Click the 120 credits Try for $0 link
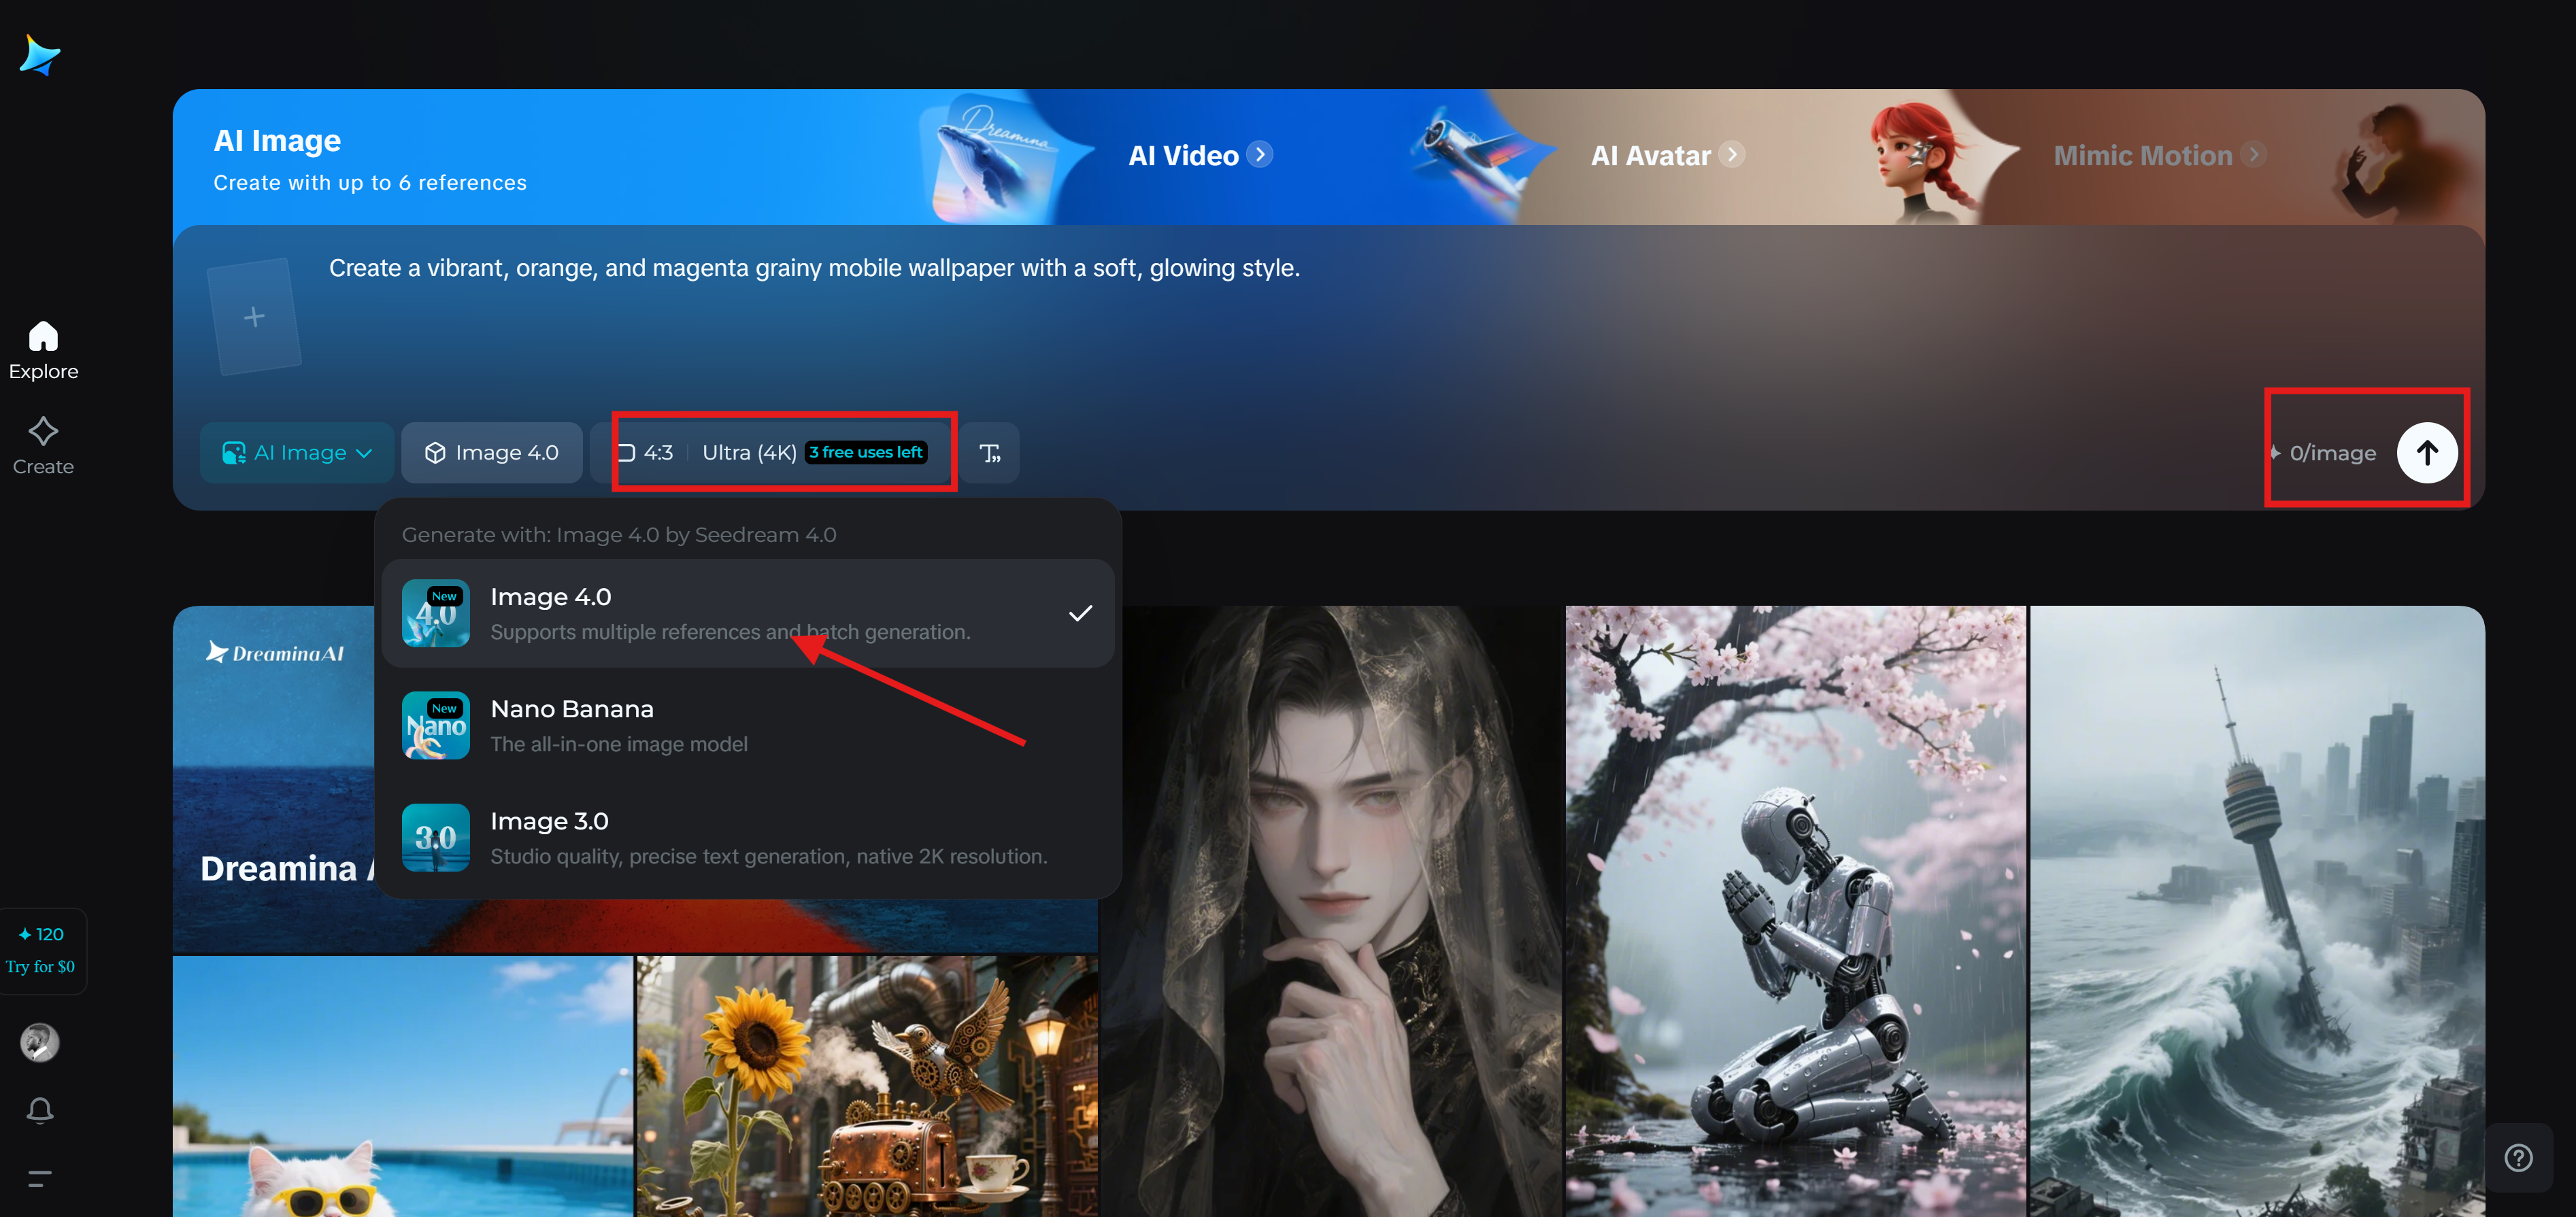Image resolution: width=2576 pixels, height=1217 pixels. coord(41,950)
